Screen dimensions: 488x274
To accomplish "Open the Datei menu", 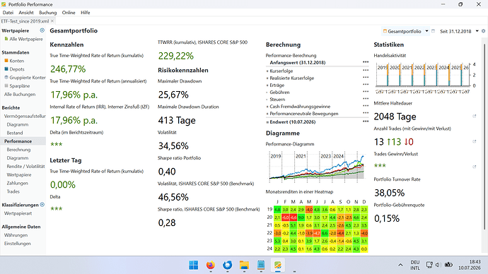I will click(x=8, y=13).
